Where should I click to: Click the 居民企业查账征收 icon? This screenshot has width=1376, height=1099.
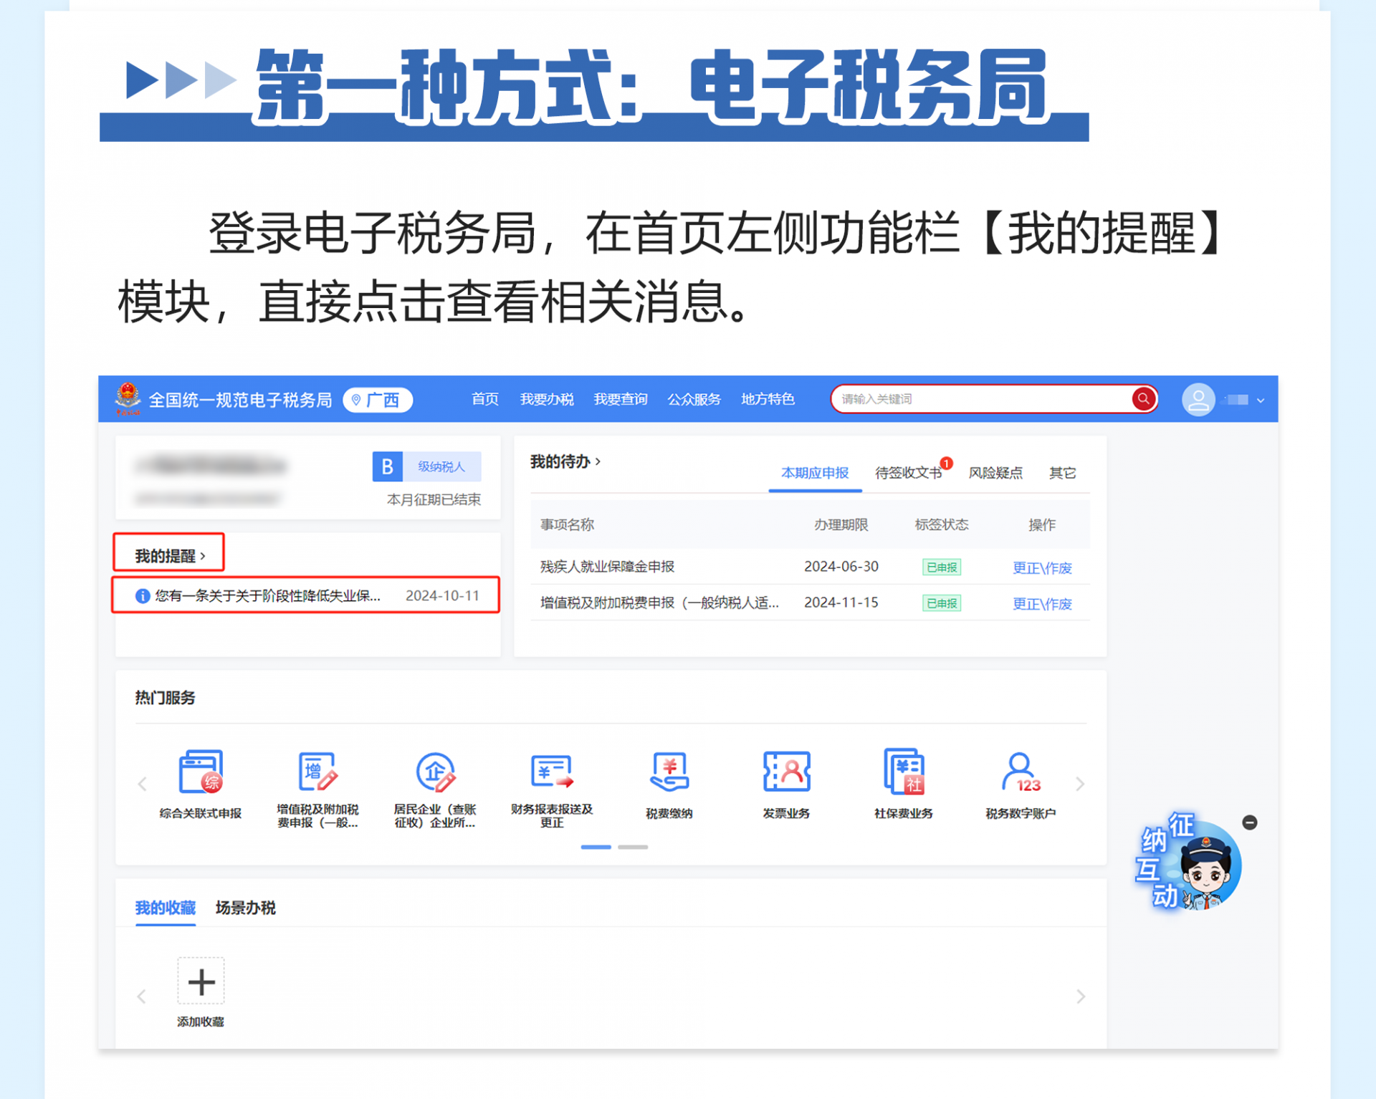(x=435, y=772)
